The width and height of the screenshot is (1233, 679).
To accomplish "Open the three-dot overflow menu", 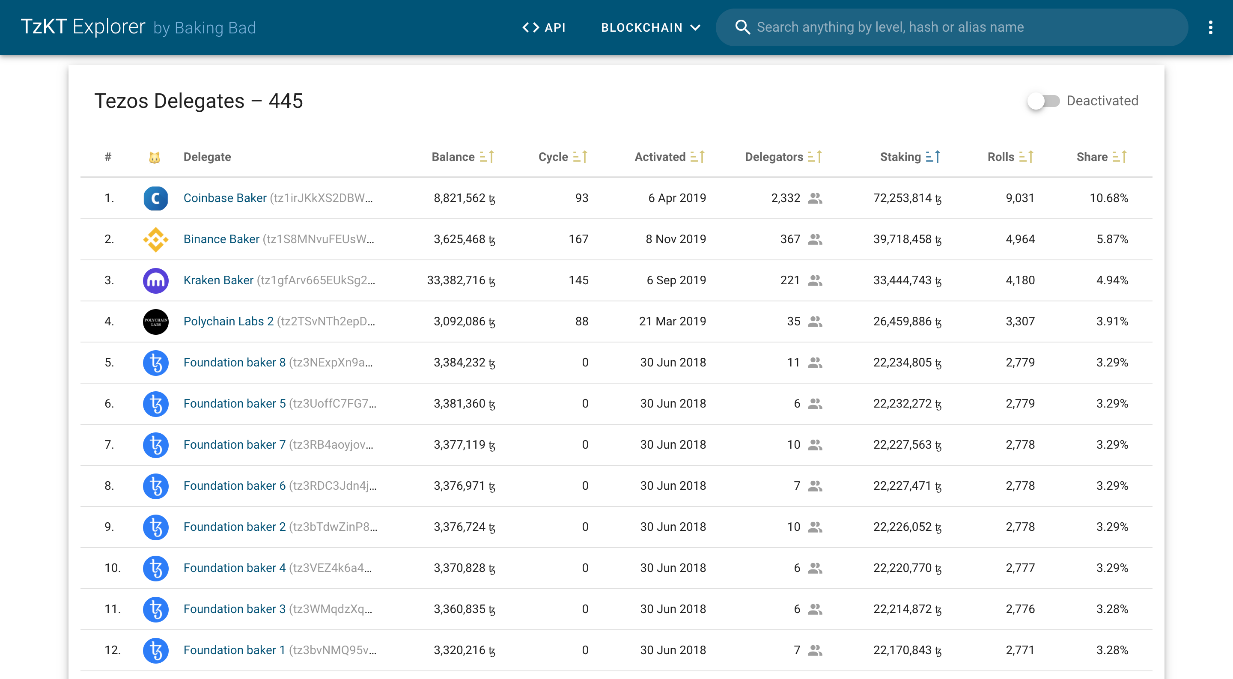I will click(1210, 27).
